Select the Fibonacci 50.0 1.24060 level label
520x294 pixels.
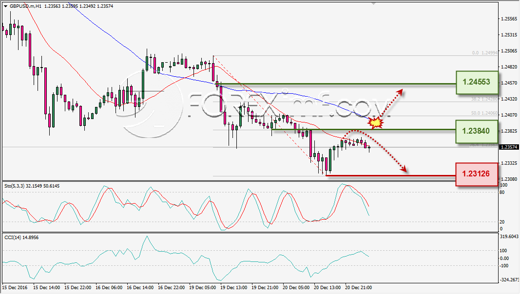tap(484, 113)
